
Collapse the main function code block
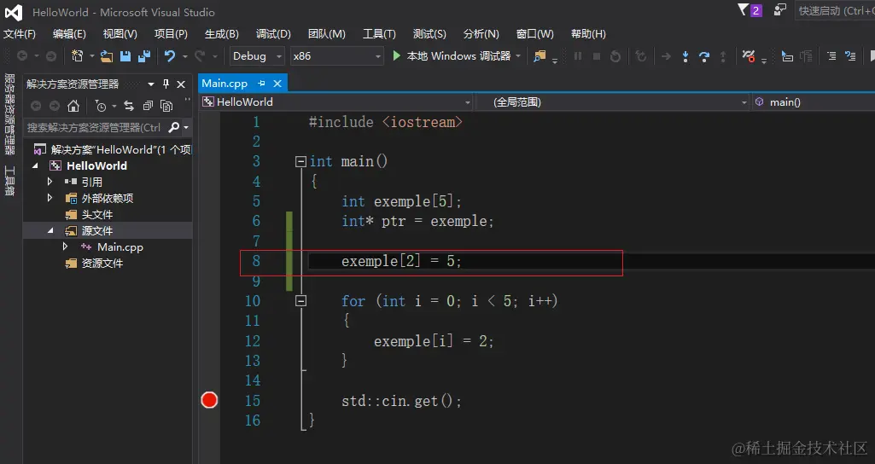300,162
